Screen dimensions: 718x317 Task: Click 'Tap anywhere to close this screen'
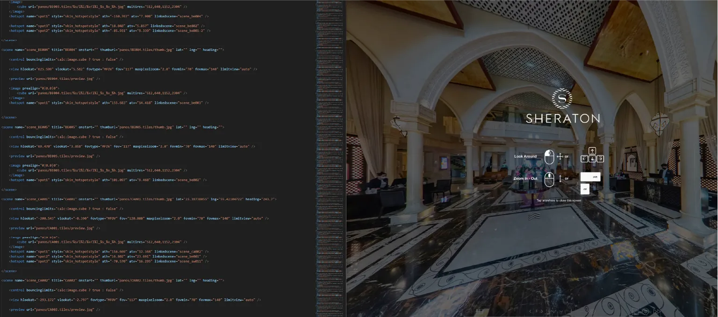[559, 200]
